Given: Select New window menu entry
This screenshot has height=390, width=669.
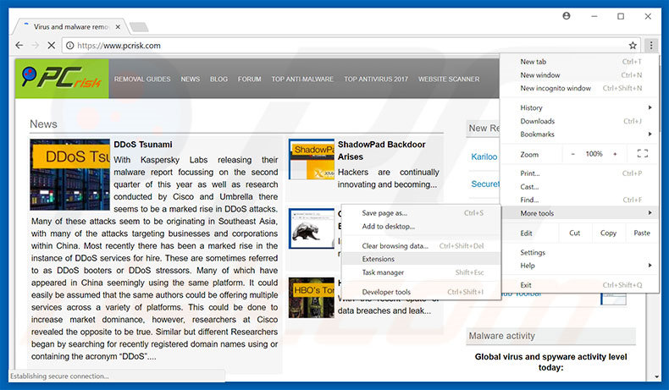Looking at the screenshot, I should tap(580, 75).
